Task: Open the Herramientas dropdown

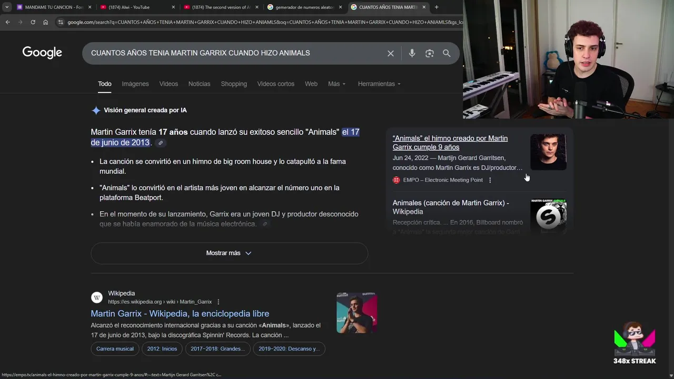Action: 379,84
